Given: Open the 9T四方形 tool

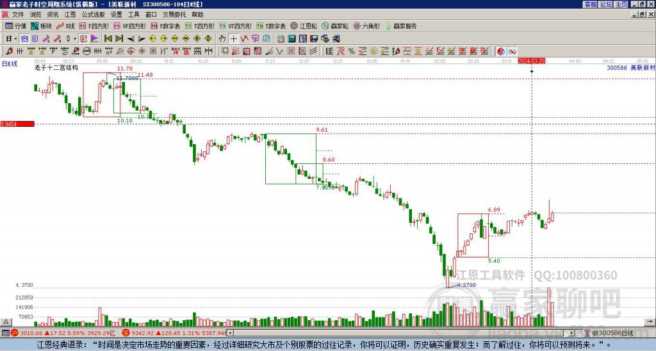Looking at the screenshot, I should coord(236,26).
